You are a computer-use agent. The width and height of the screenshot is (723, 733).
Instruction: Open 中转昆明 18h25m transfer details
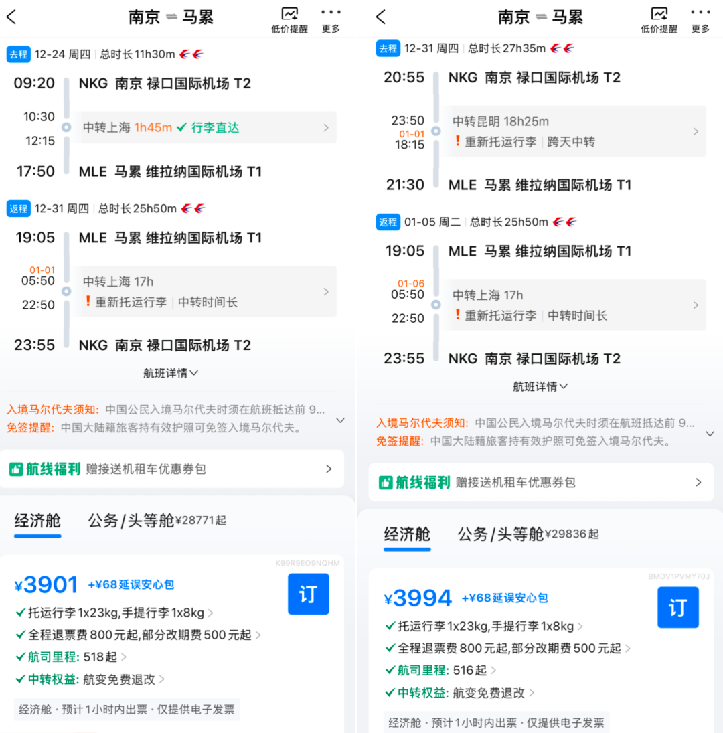(x=575, y=131)
